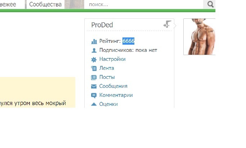Click the gear icon beside Настройки
The height and width of the screenshot is (148, 246).
94,59
